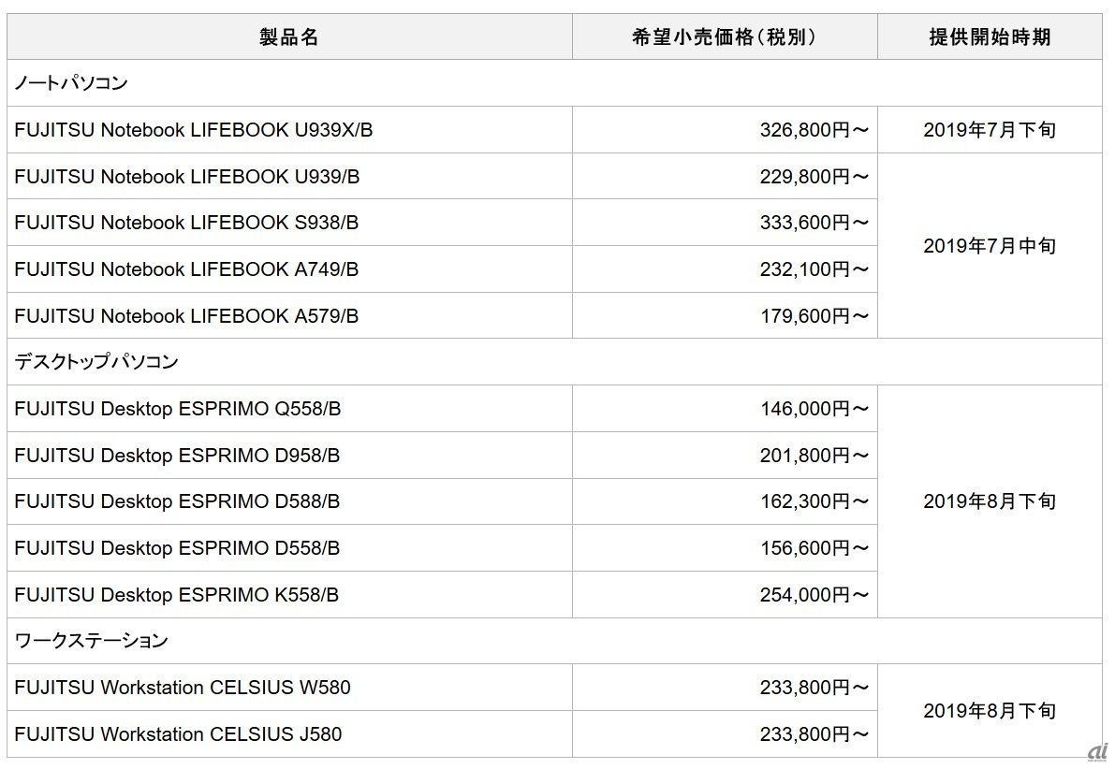Click the 2019年7月中旬 availability cell
1115x769 pixels.
(x=989, y=246)
